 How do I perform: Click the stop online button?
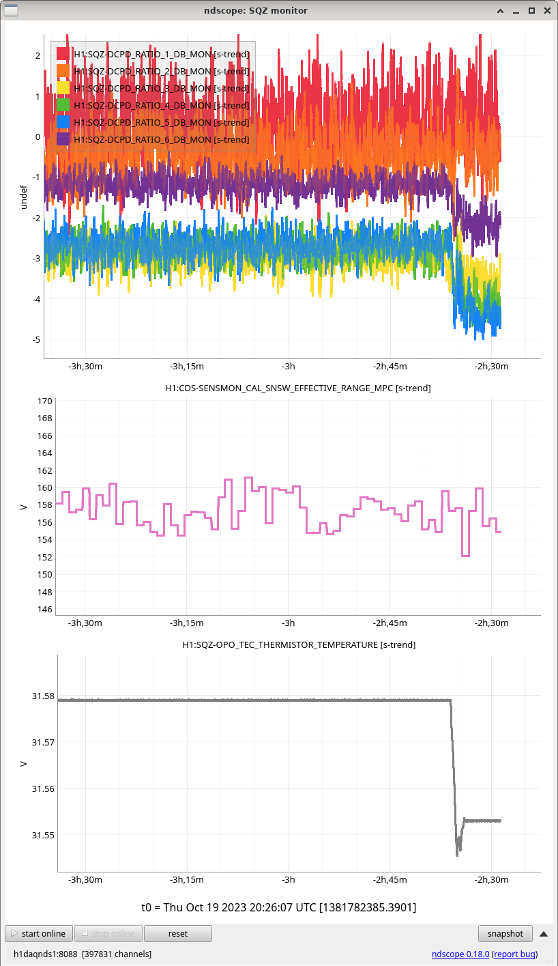point(108,933)
